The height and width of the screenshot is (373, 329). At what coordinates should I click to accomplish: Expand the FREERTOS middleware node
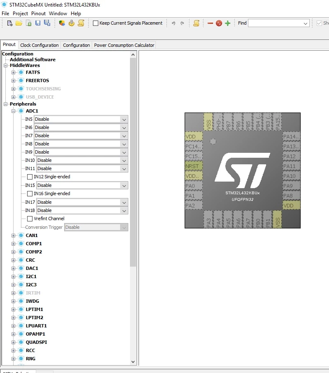(x=13, y=81)
